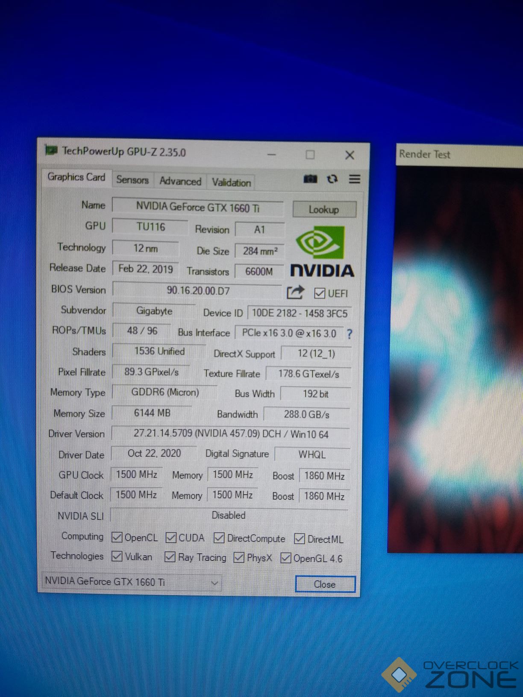Click the Driver Date Oct 22, 2020
Viewport: 523px width, 697px height.
pyautogui.click(x=154, y=453)
